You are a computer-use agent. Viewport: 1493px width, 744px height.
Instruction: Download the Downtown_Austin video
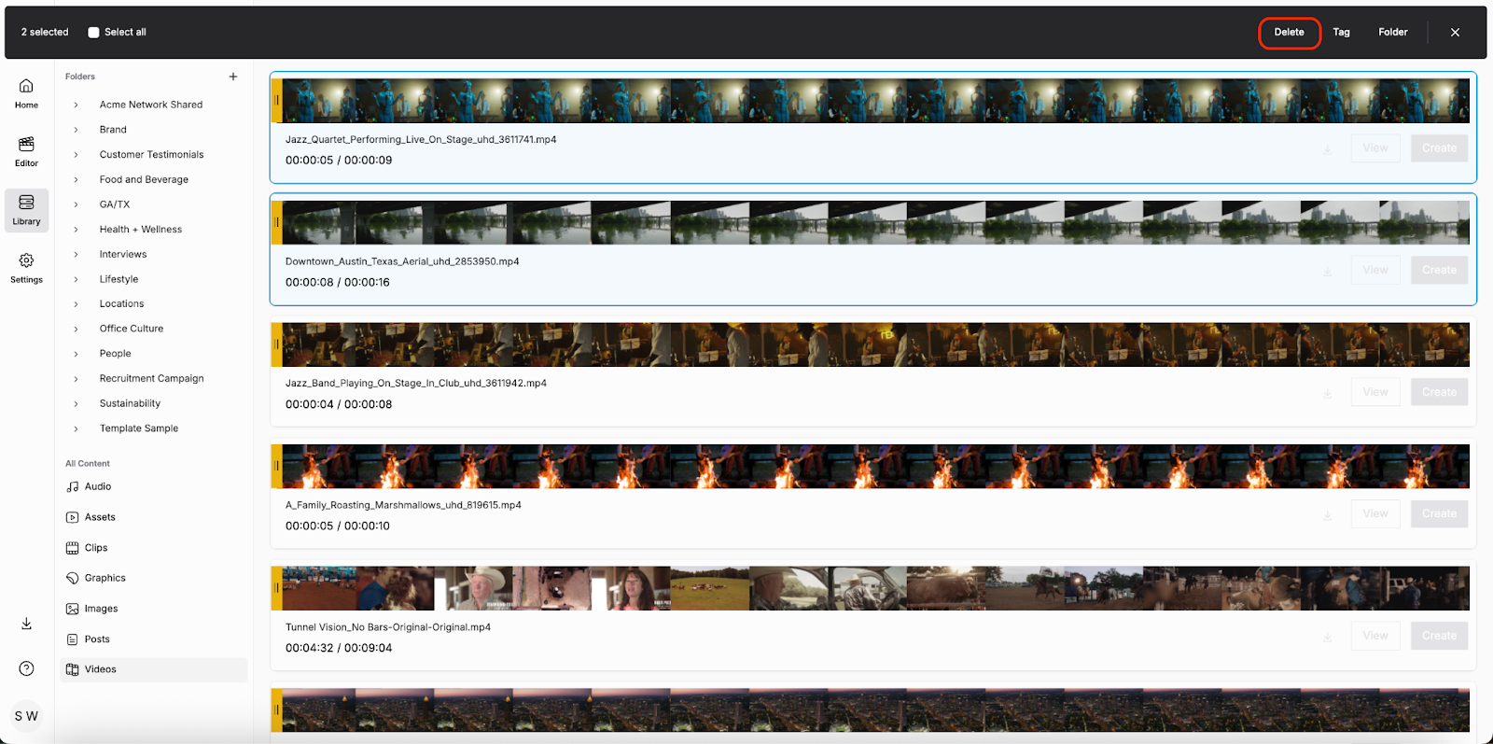tap(1327, 271)
